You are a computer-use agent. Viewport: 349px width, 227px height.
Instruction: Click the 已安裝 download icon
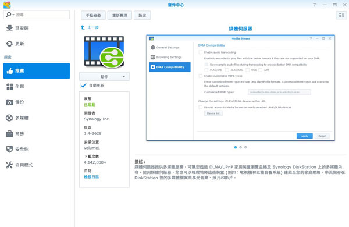pyautogui.click(x=9, y=28)
